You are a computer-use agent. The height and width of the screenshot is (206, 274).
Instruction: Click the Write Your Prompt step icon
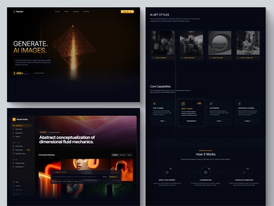point(167,172)
